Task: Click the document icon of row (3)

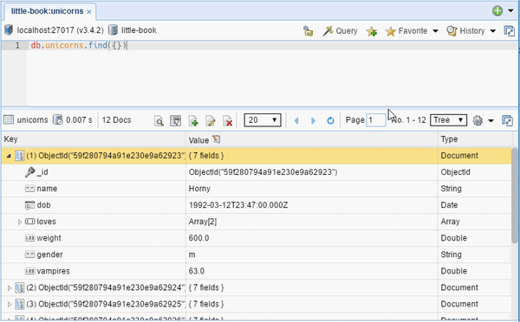Action: click(20, 304)
